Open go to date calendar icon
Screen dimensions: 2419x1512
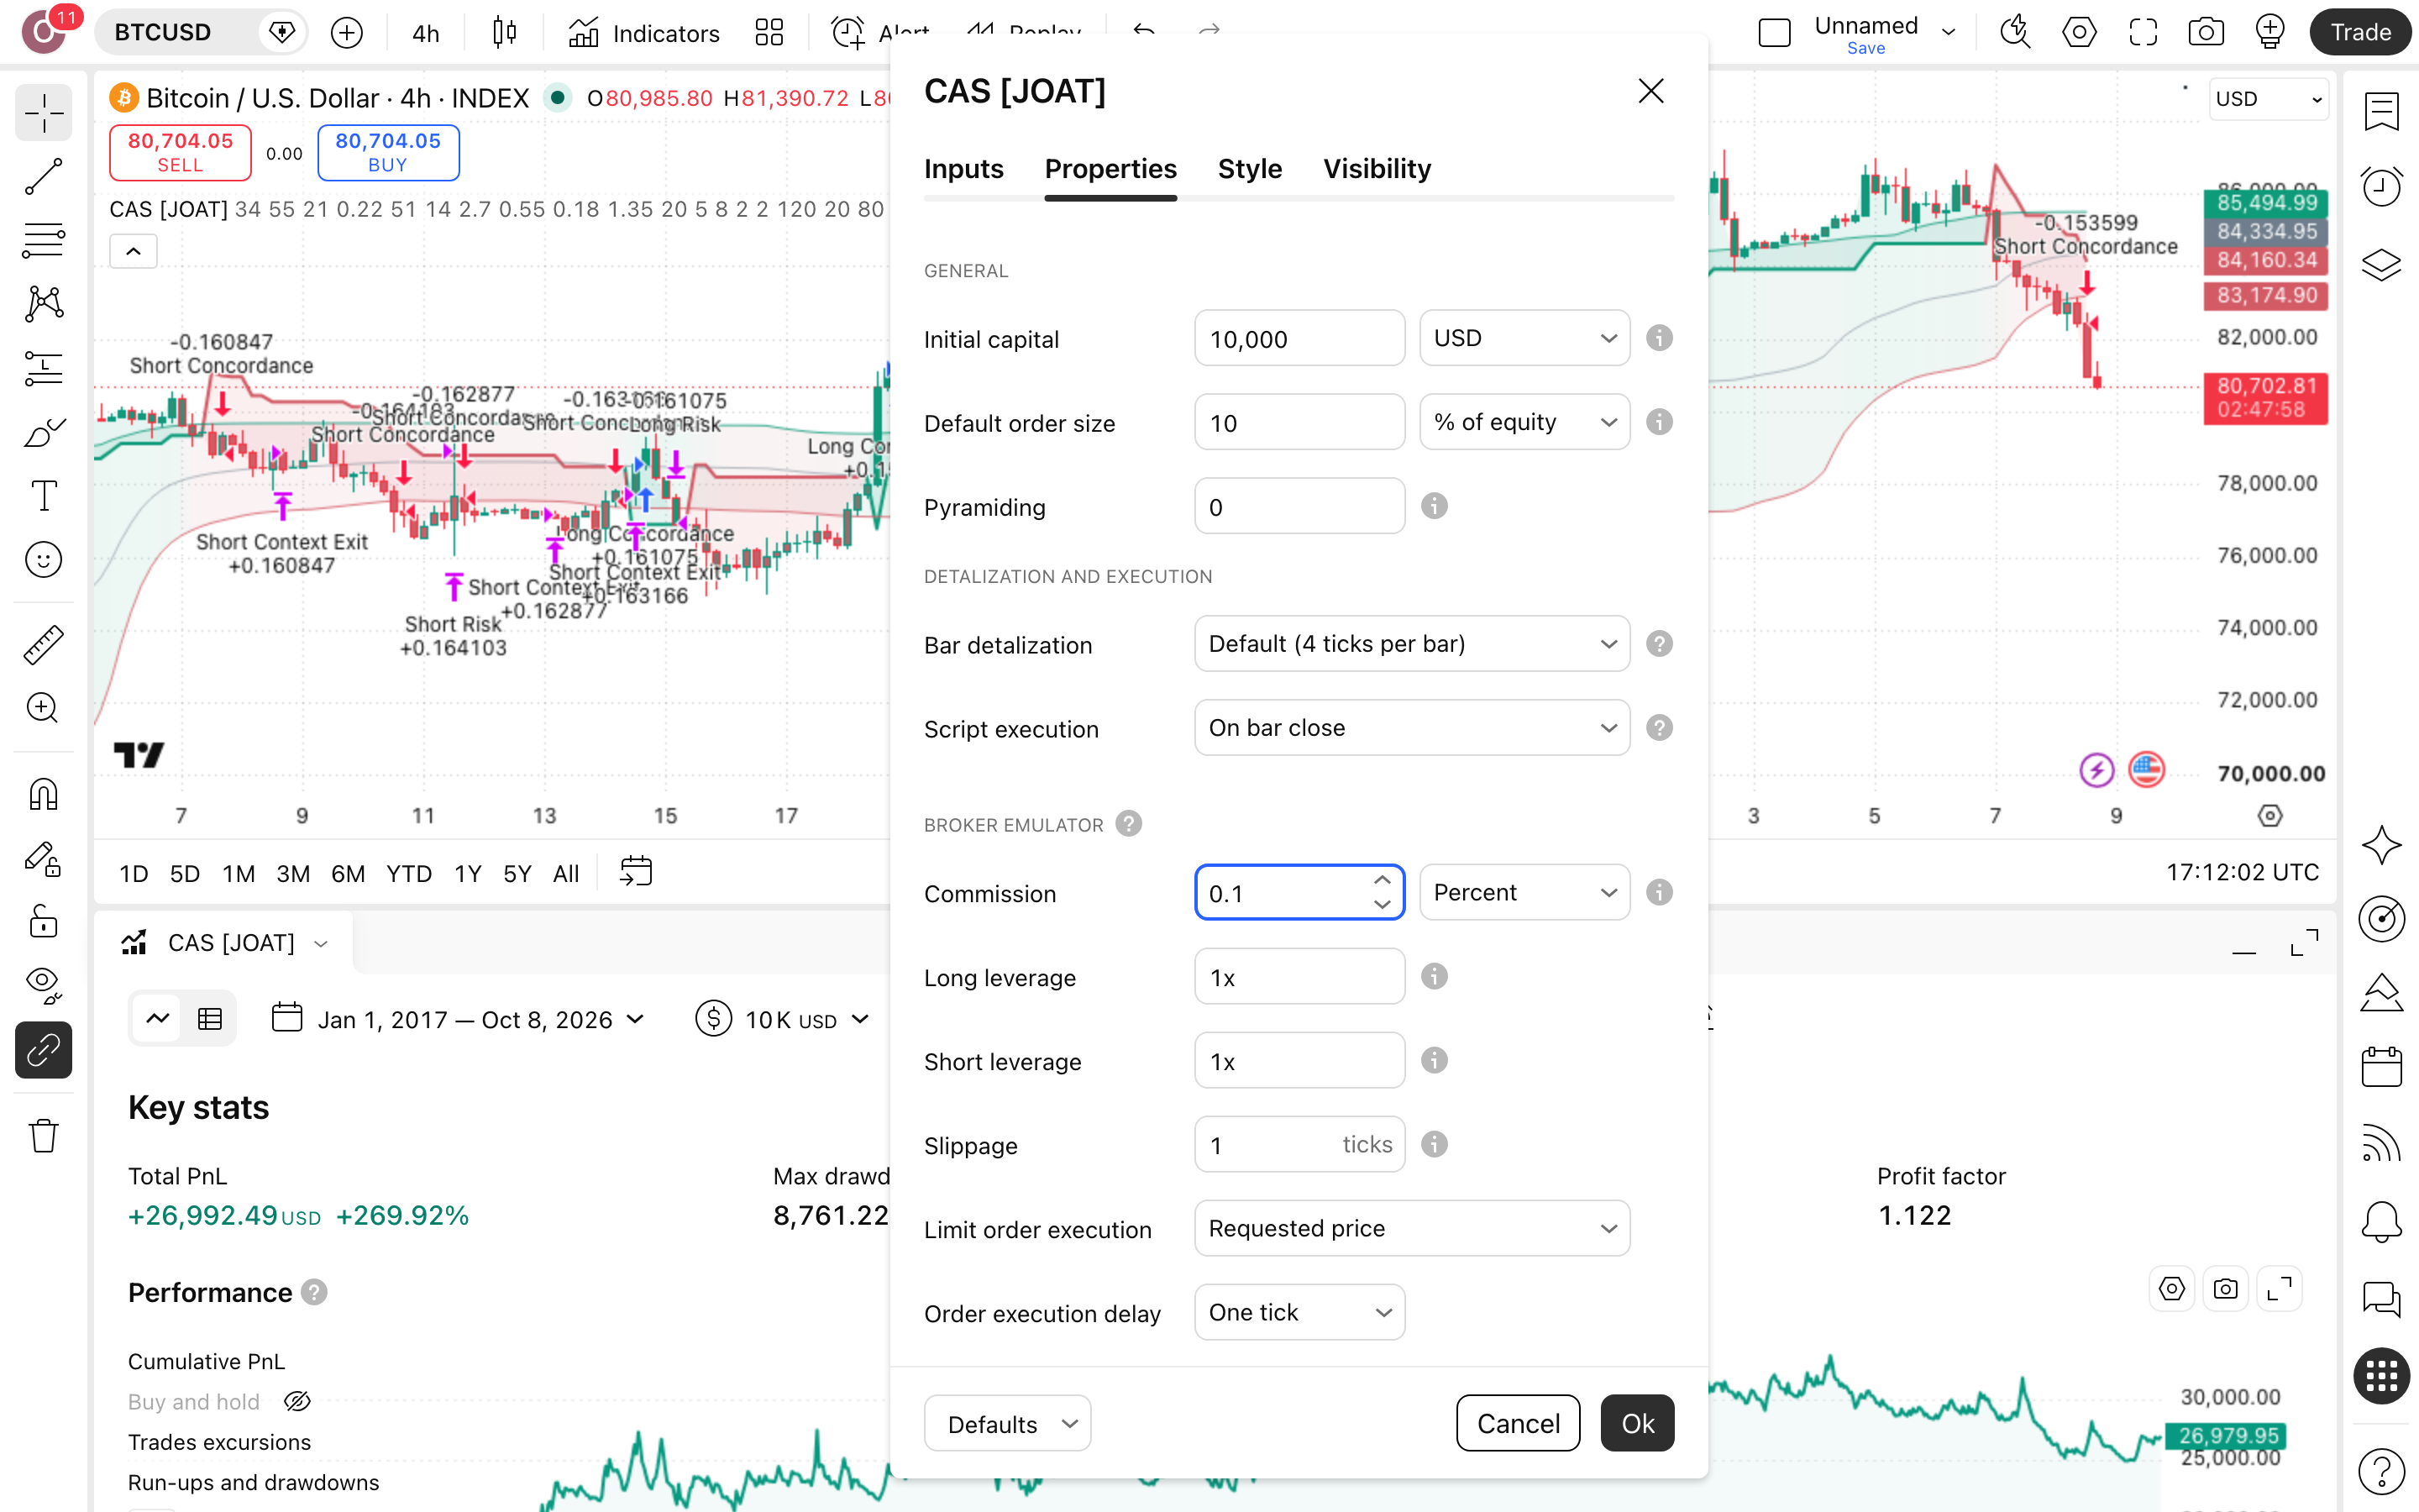pos(636,872)
